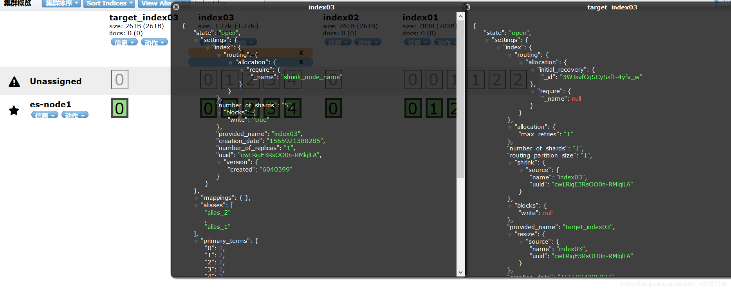Click the es-node1 node name
The width and height of the screenshot is (731, 291).
click(x=51, y=105)
